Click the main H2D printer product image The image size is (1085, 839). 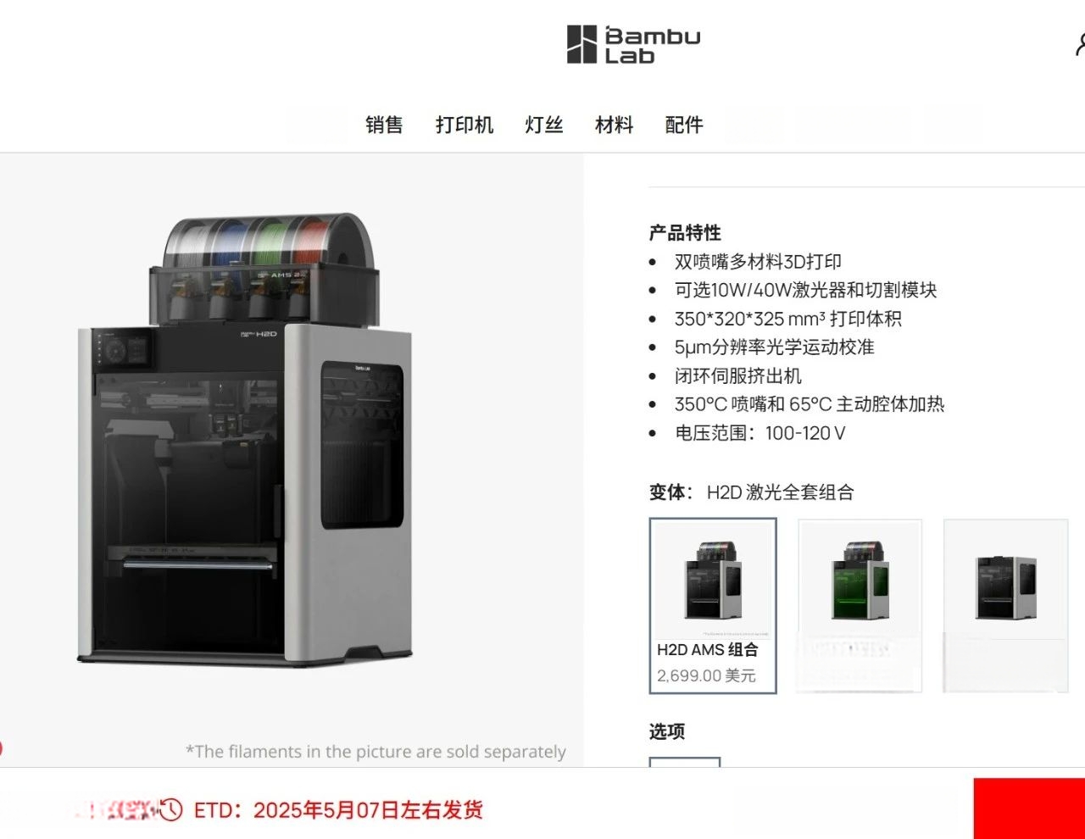[245, 439]
